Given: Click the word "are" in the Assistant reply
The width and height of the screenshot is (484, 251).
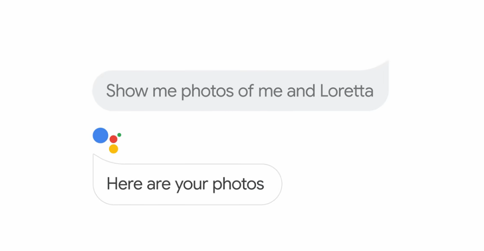Looking at the screenshot, I should pos(159,185).
